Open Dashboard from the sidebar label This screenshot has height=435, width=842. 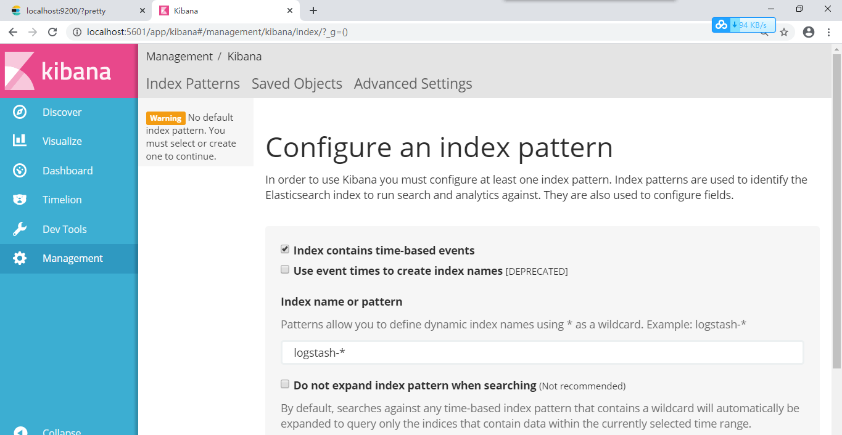pos(68,171)
